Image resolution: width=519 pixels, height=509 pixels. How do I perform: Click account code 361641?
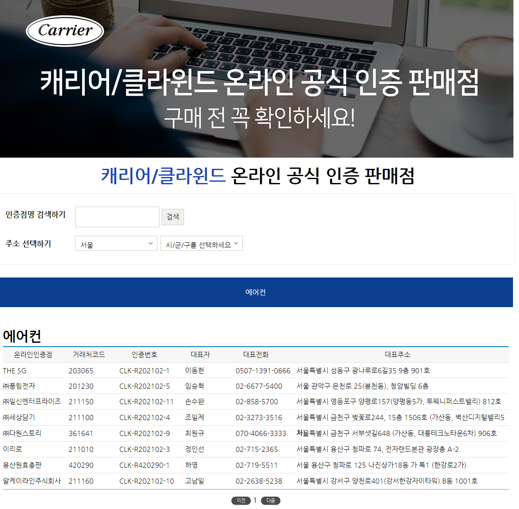point(81,433)
